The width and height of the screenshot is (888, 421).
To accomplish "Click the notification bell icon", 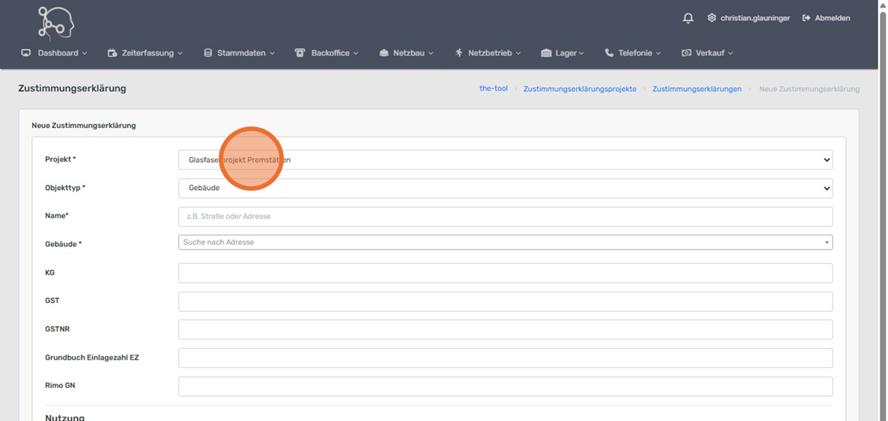I will pyautogui.click(x=688, y=18).
